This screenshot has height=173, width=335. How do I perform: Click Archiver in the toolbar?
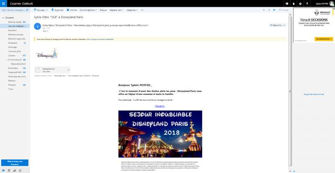point(72,9)
